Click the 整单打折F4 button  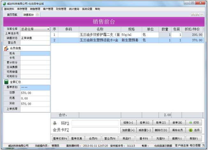tap(60, 139)
